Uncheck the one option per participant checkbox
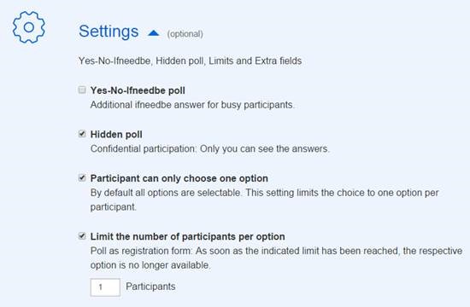This screenshot has height=307, width=470. click(x=82, y=177)
